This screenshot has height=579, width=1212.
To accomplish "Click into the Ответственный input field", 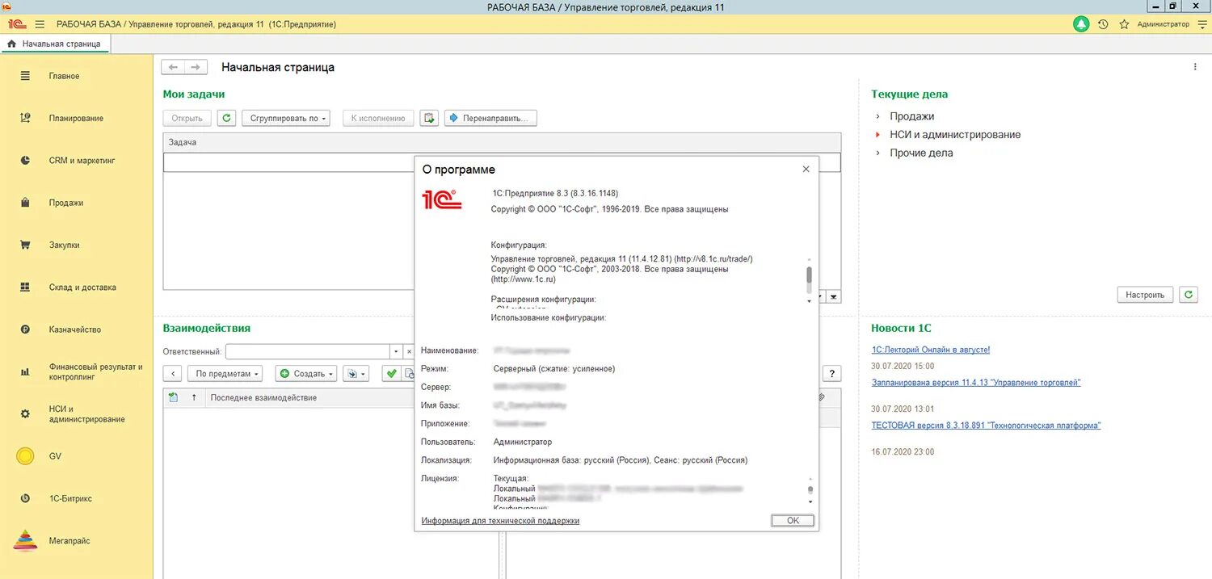I will click(308, 352).
